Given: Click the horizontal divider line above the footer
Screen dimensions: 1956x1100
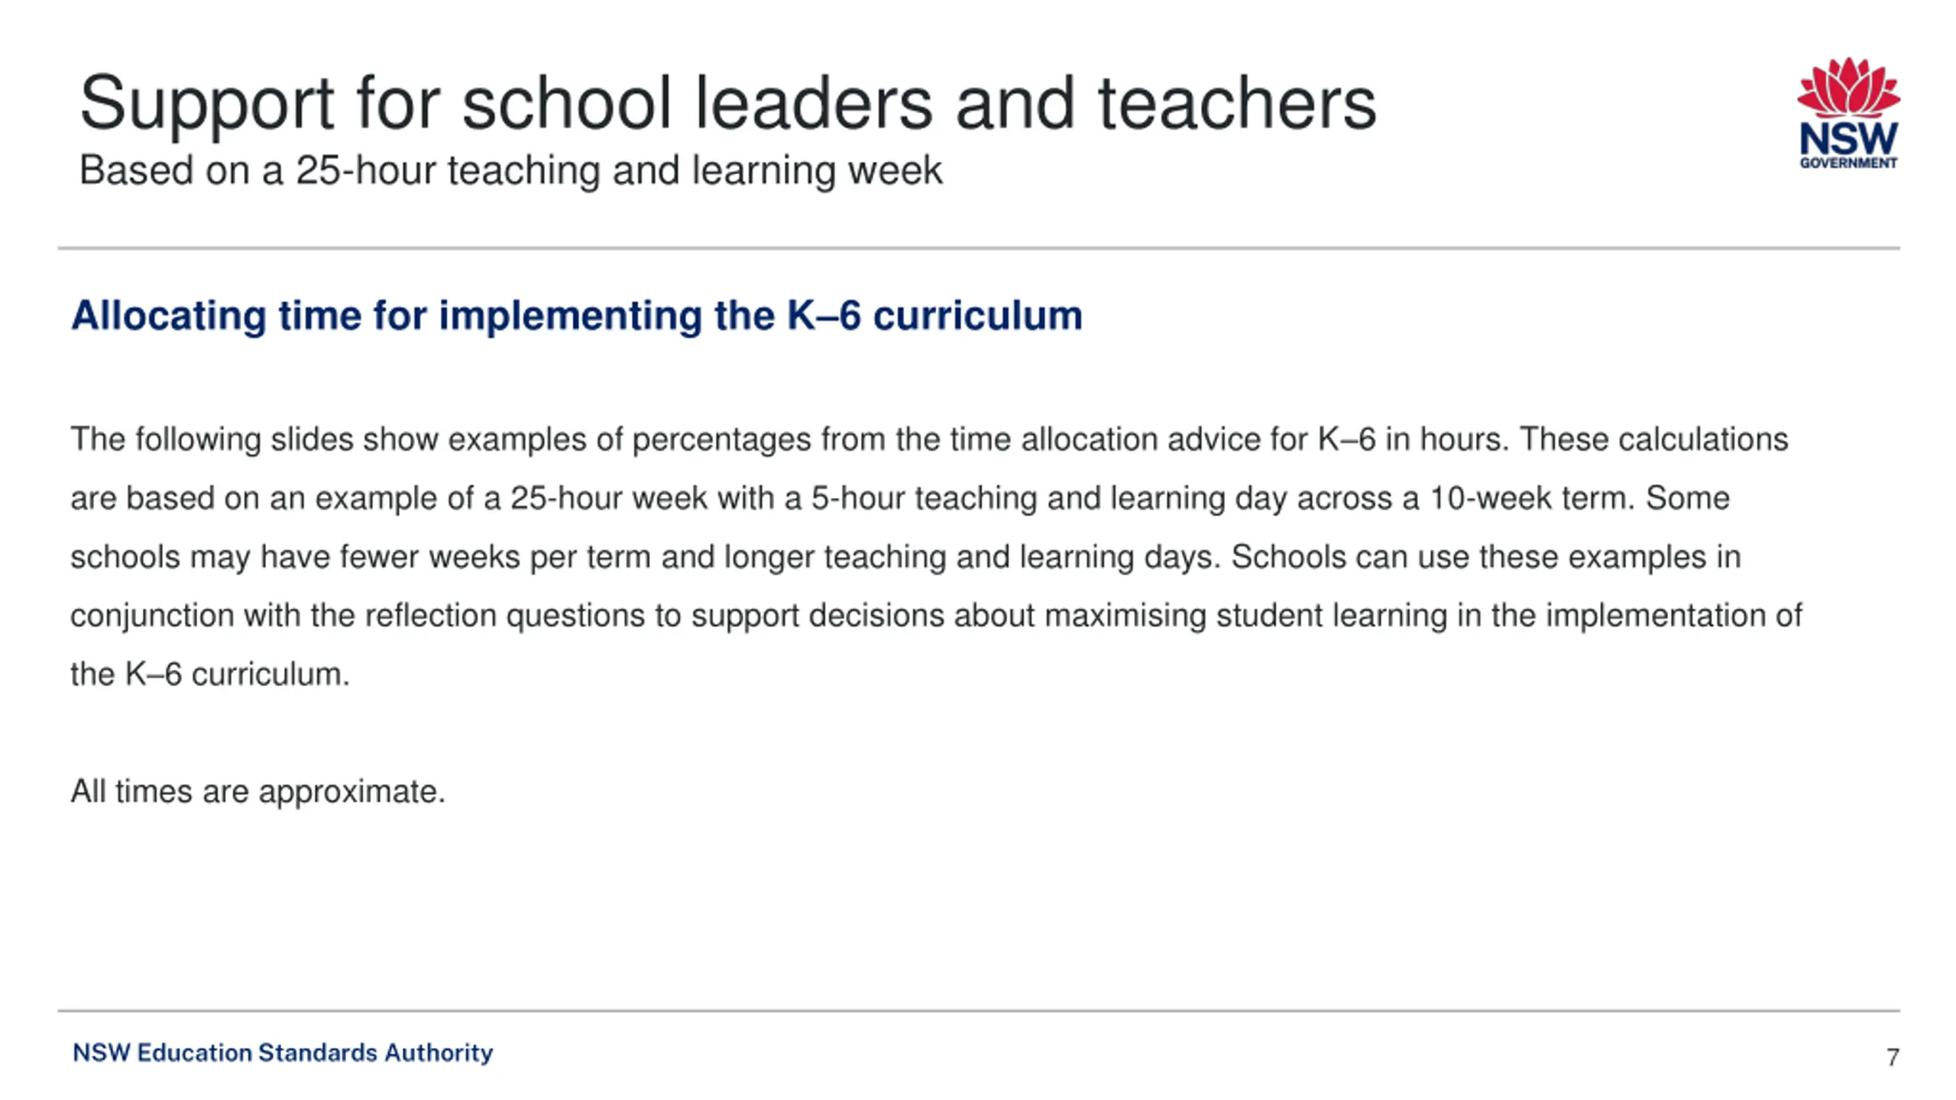Looking at the screenshot, I should 979,1011.
